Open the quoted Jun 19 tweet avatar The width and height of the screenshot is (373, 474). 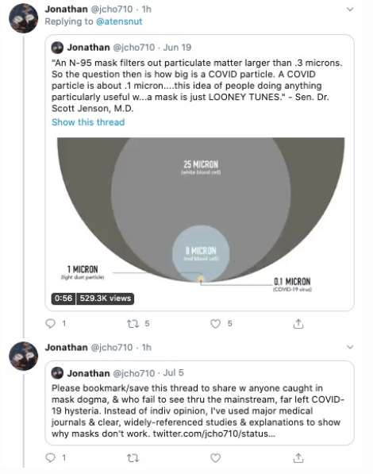(57, 48)
